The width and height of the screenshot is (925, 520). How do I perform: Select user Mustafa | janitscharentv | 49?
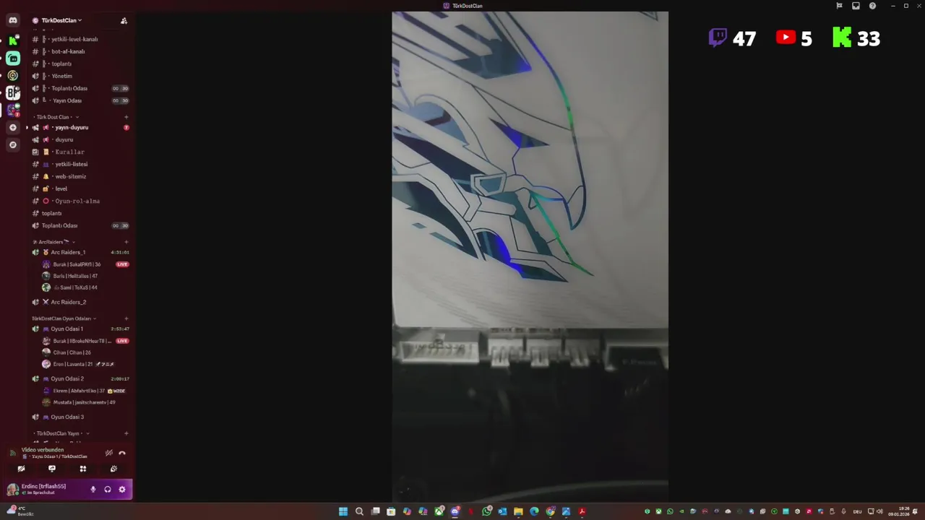pyautogui.click(x=79, y=402)
